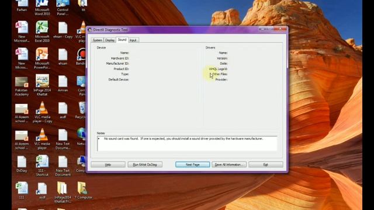Viewport: 374px width, 210px height.
Task: Go to the Next Page
Action: pos(192,164)
